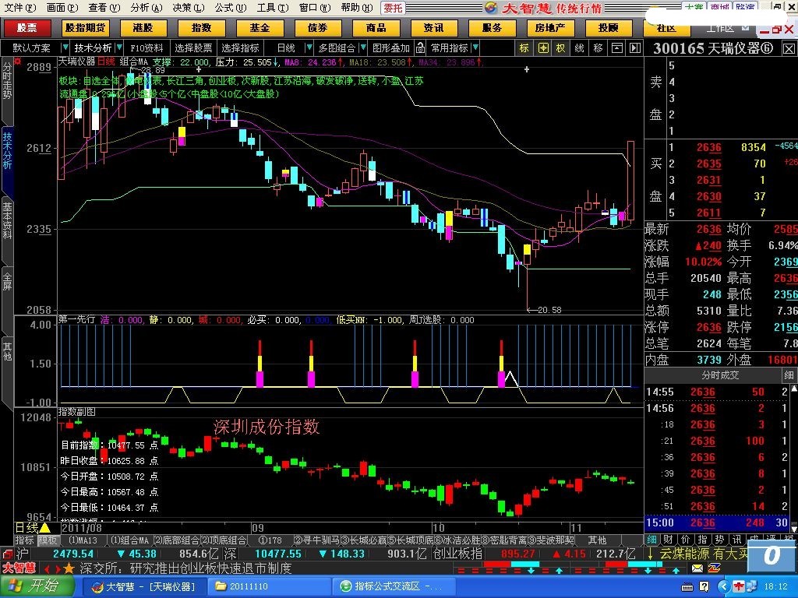This screenshot has width=798, height=598.
Task: Open the 日线 period dropdown arrow
Action: (x=309, y=47)
